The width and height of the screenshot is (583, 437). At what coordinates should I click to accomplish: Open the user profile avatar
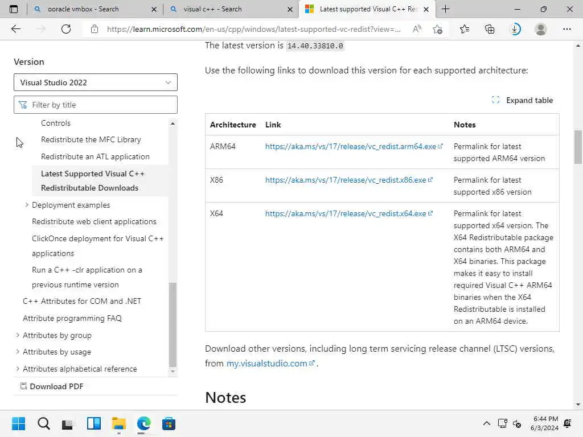[x=541, y=29]
